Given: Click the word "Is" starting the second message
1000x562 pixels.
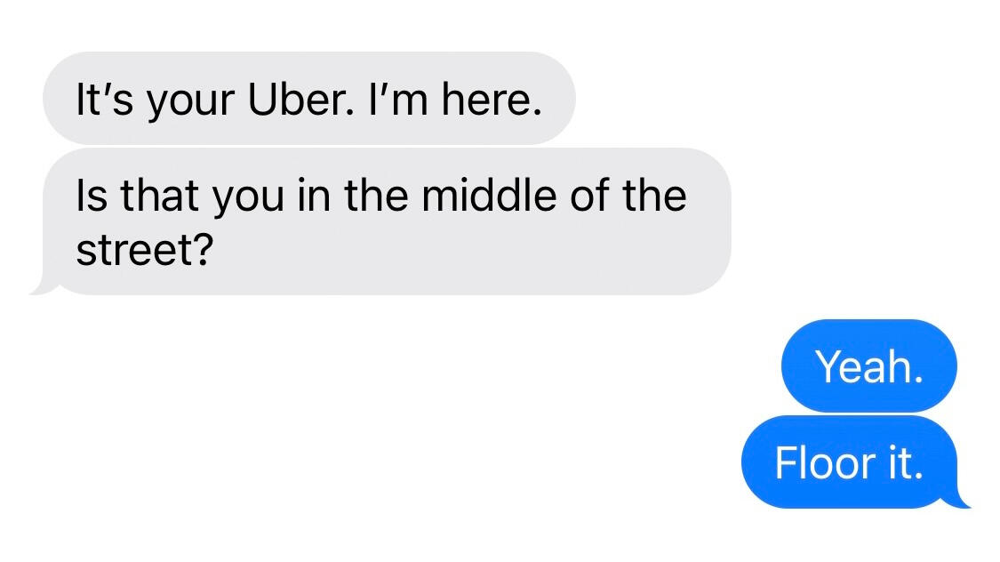Looking at the screenshot, I should click(90, 195).
